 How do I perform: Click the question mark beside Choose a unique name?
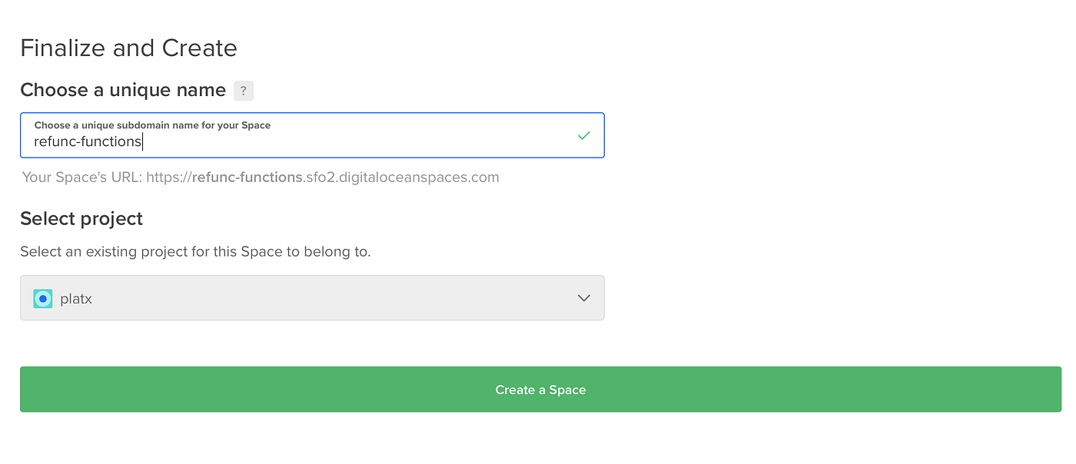(244, 91)
